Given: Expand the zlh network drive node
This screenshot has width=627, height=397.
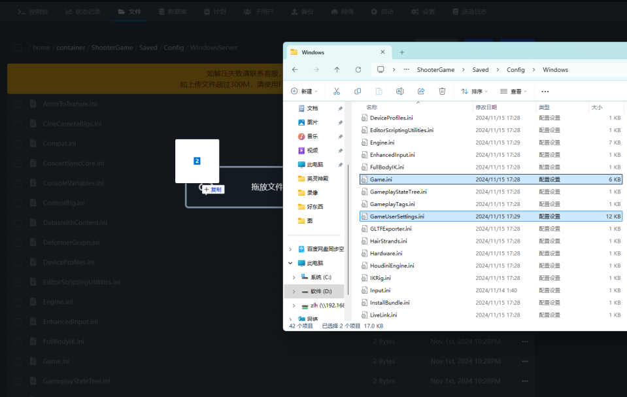Looking at the screenshot, I should [x=294, y=305].
